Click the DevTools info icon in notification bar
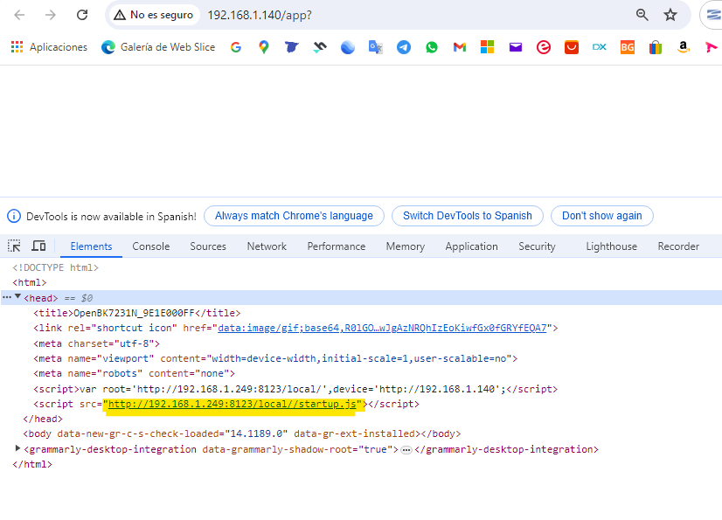 pyautogui.click(x=14, y=216)
